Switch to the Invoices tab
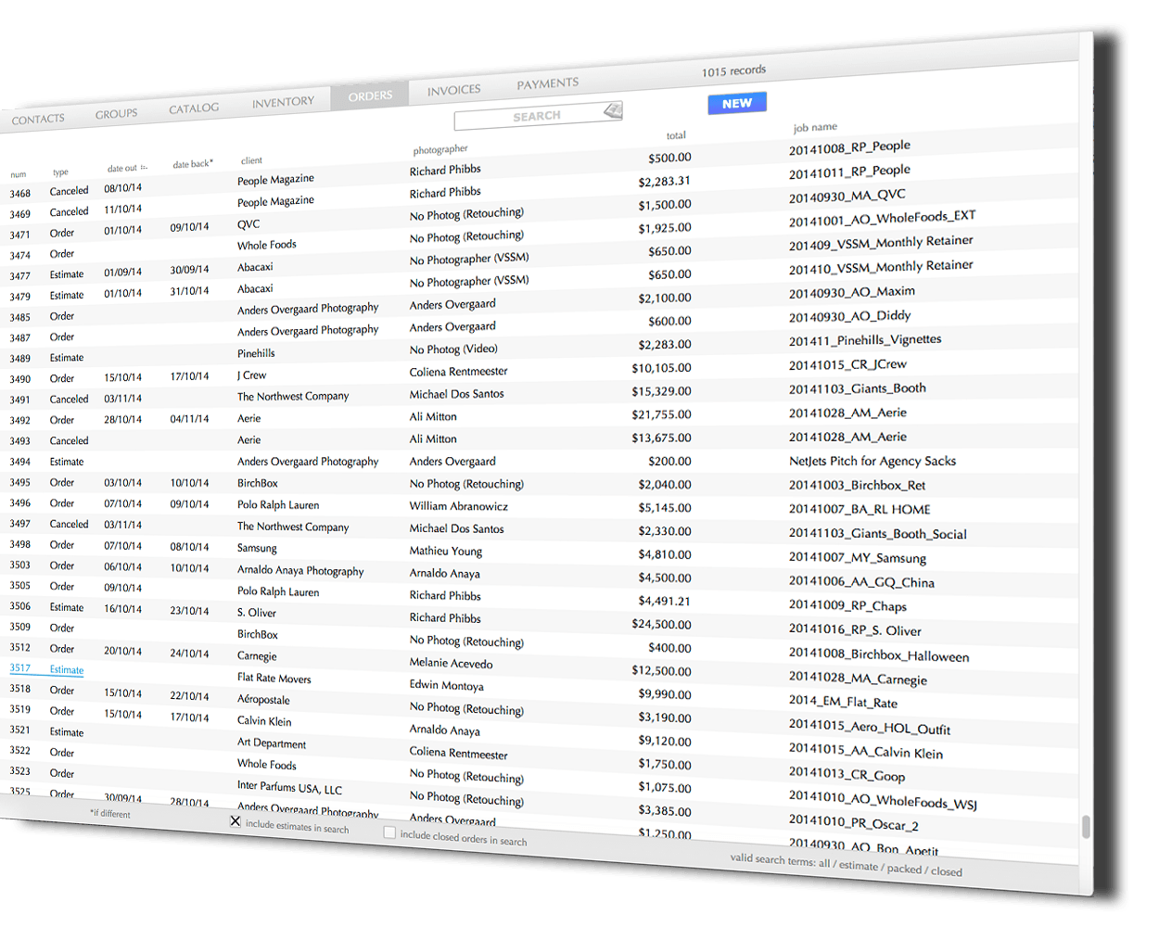The image size is (1159, 927). [453, 90]
